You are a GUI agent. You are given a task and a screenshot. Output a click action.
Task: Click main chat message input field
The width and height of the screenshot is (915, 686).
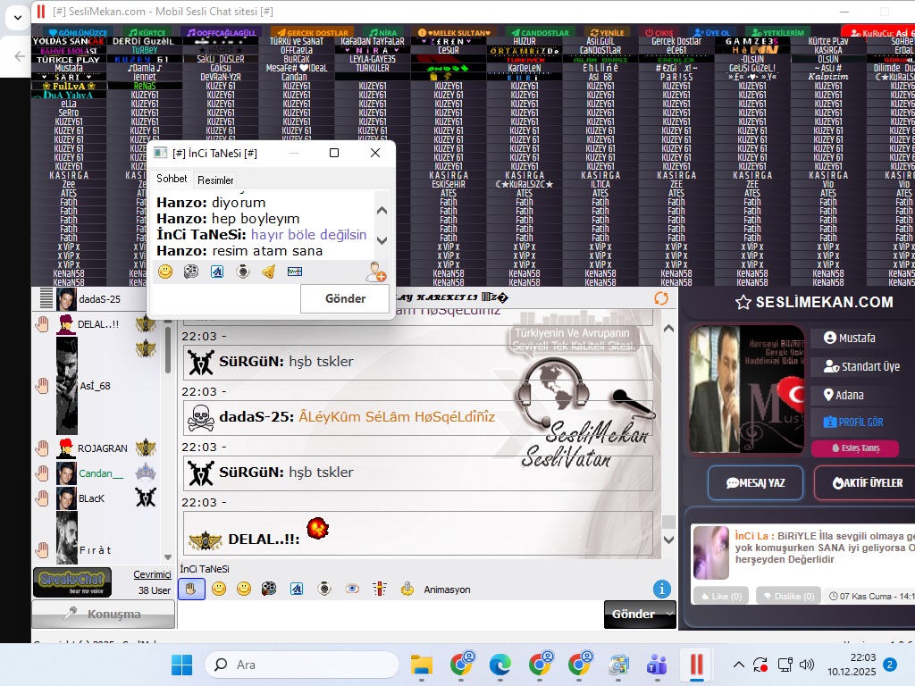[x=390, y=615]
